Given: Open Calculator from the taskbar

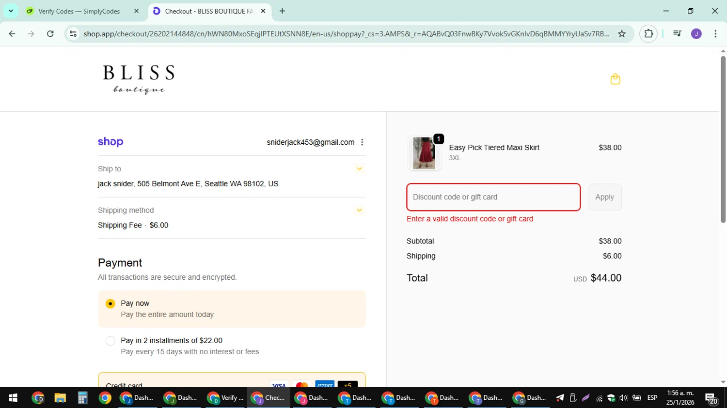Looking at the screenshot, I should (83, 398).
